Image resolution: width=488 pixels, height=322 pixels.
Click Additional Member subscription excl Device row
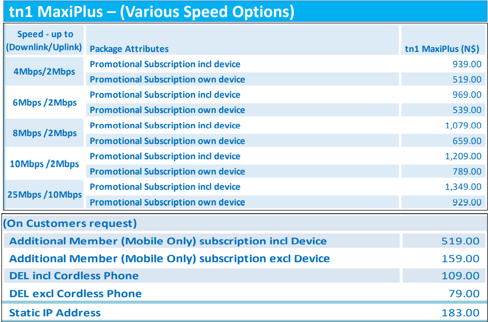point(170,259)
